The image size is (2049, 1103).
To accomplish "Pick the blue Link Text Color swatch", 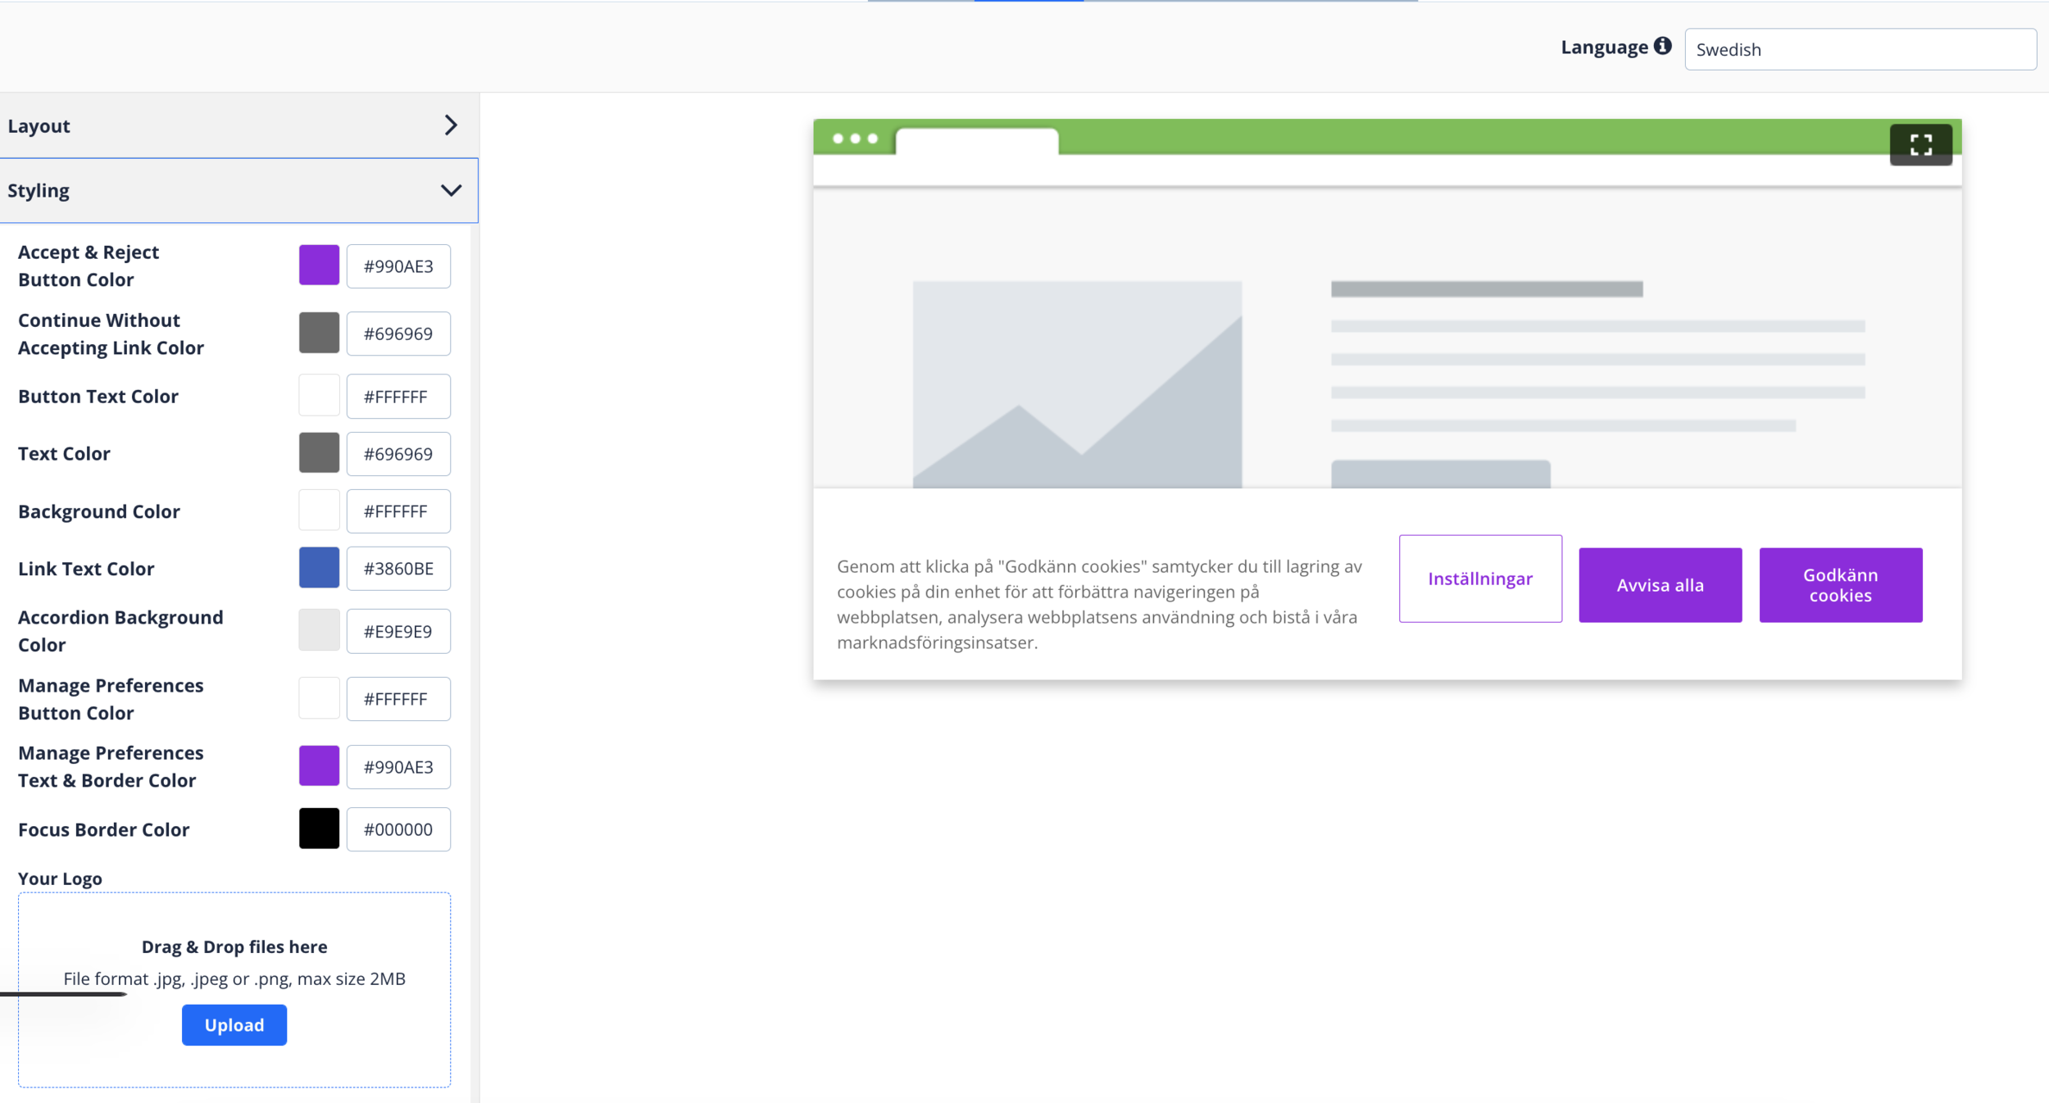I will (x=319, y=568).
